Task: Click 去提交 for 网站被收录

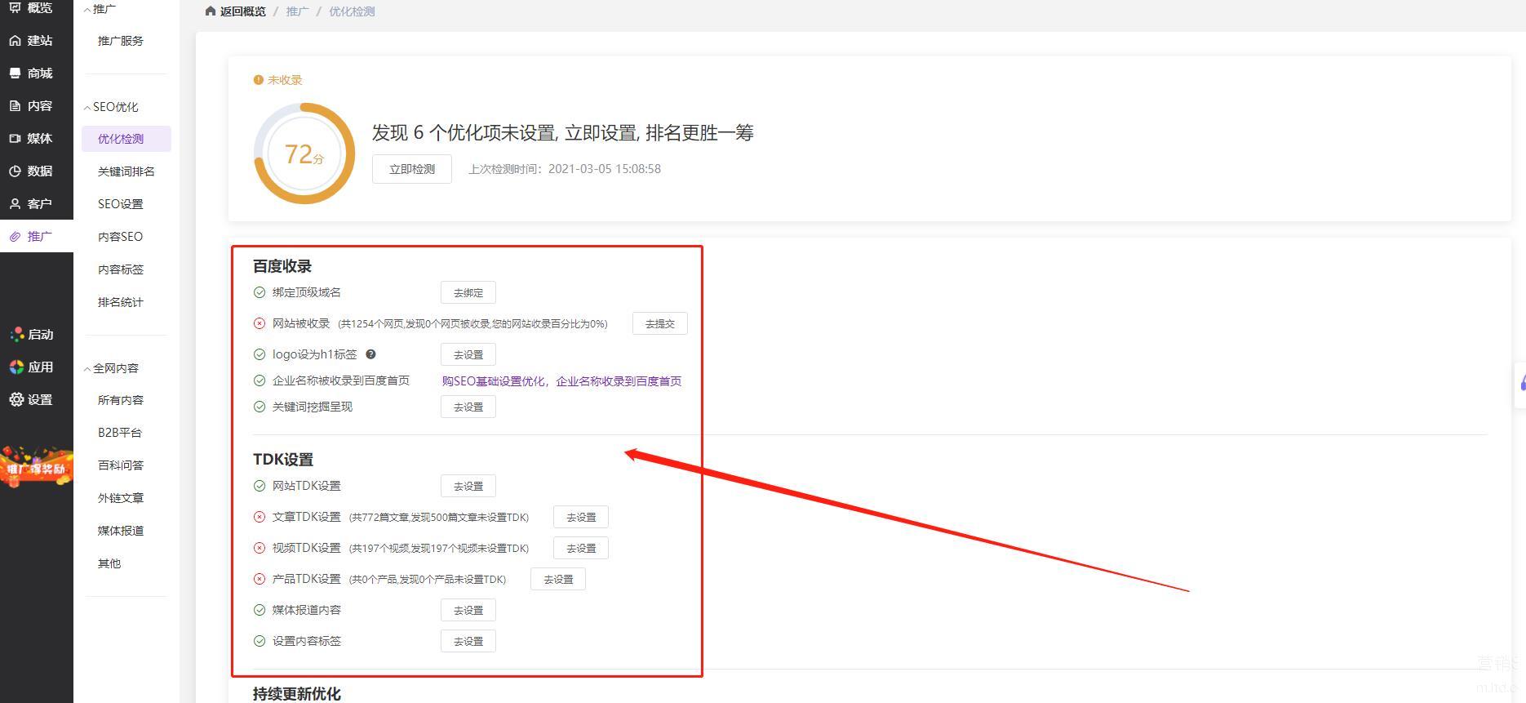Action: coord(659,324)
